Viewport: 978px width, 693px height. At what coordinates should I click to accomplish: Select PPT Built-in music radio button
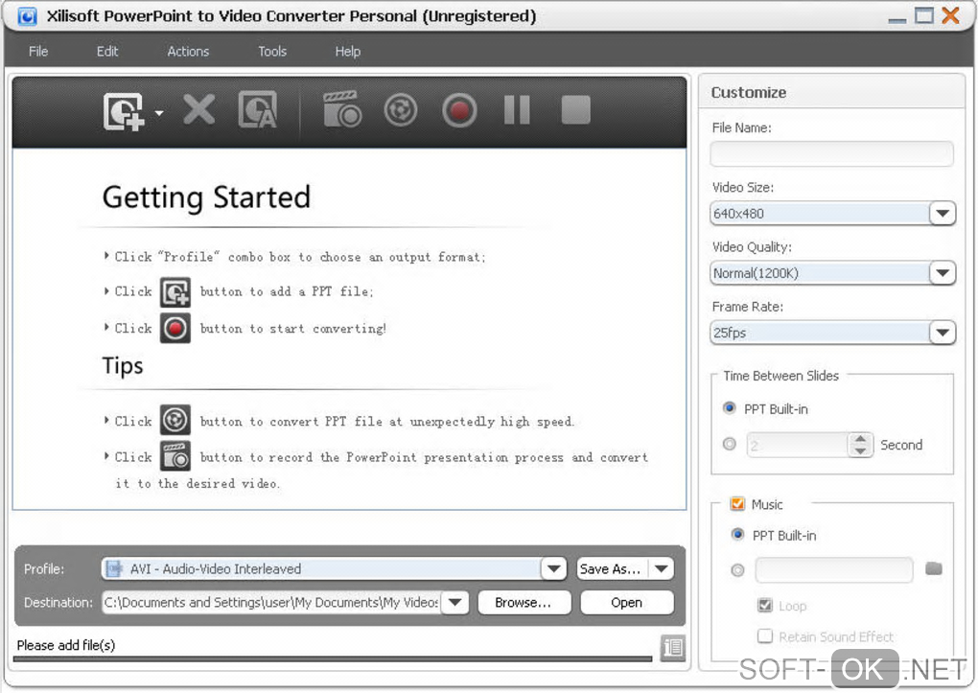(738, 535)
